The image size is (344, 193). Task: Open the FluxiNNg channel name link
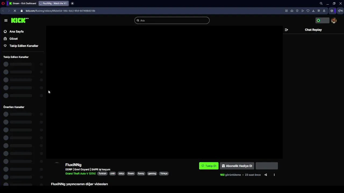point(73,165)
